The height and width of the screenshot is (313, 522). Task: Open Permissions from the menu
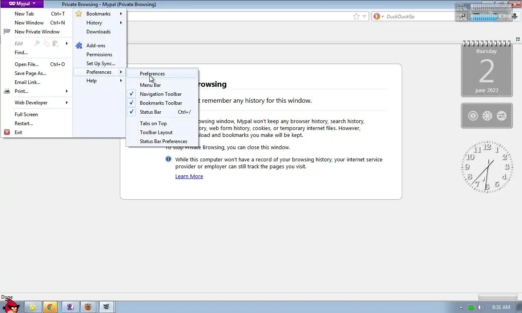100,55
